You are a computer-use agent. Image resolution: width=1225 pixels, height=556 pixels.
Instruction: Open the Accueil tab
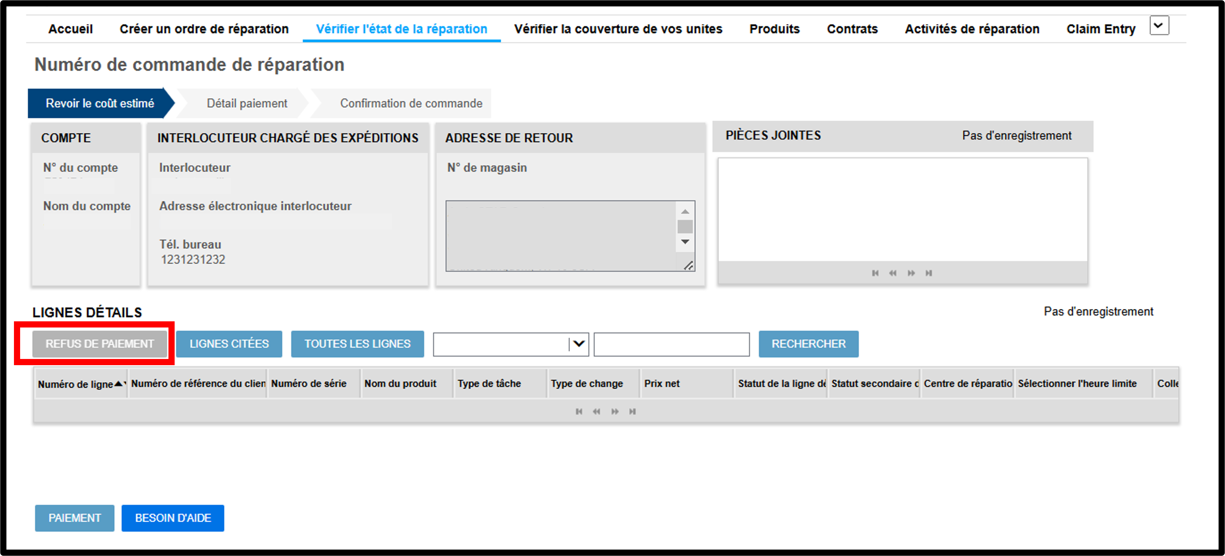(70, 29)
